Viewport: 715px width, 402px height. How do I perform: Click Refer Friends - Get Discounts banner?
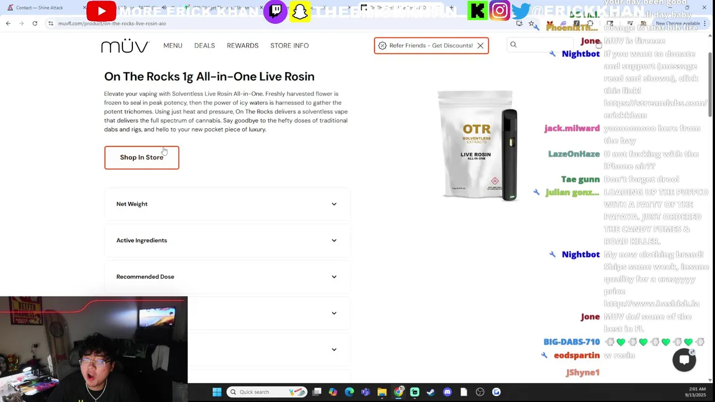431,46
